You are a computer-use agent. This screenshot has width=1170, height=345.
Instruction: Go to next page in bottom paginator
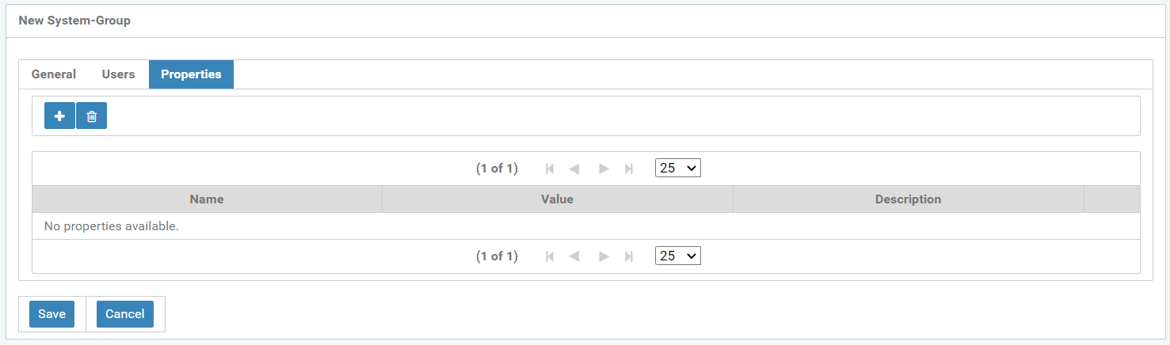pyautogui.click(x=604, y=256)
